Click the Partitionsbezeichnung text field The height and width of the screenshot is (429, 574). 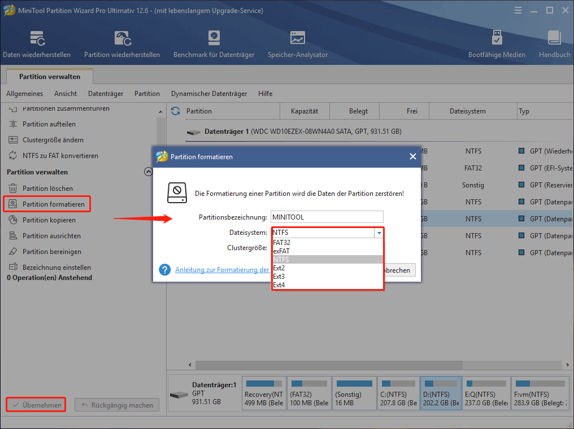327,217
